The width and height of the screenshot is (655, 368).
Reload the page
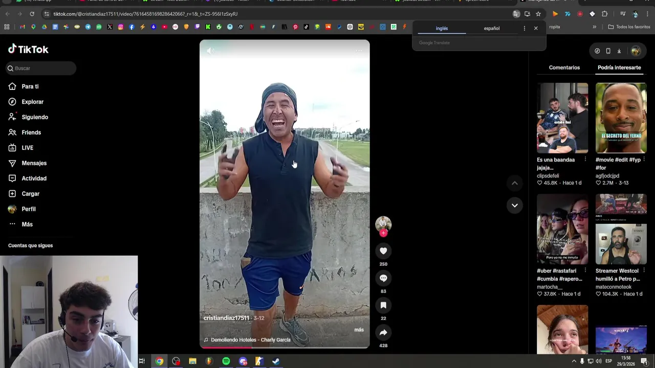click(32, 14)
